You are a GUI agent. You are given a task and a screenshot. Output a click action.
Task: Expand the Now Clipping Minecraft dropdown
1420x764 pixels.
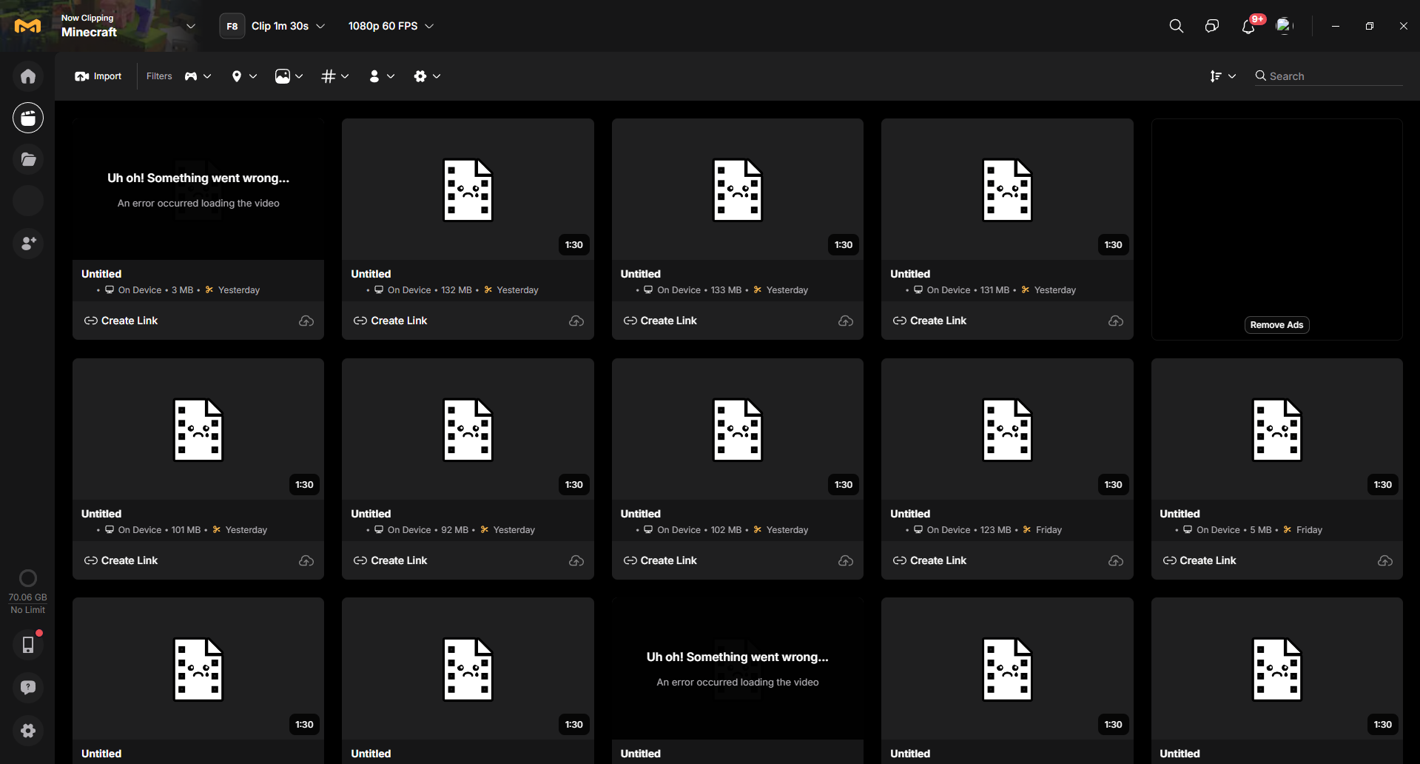click(x=191, y=26)
